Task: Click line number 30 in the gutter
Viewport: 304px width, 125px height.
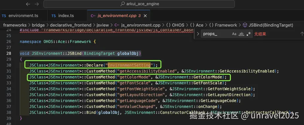Action: (9, 65)
